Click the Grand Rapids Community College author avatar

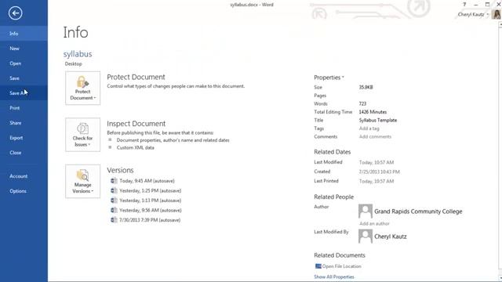[x=366, y=211]
